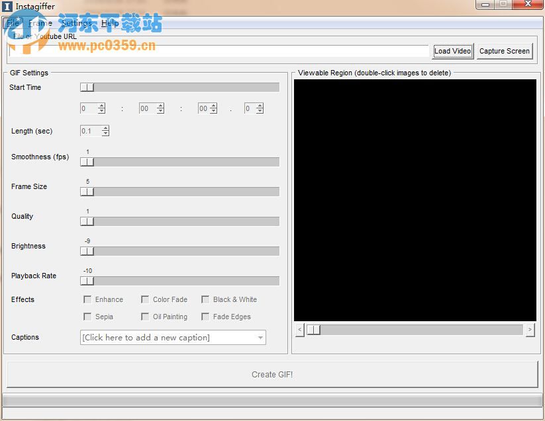
Task: Open the Frame menu
Action: pos(40,22)
